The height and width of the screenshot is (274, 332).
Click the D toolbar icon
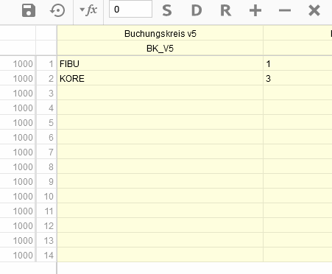click(x=197, y=10)
